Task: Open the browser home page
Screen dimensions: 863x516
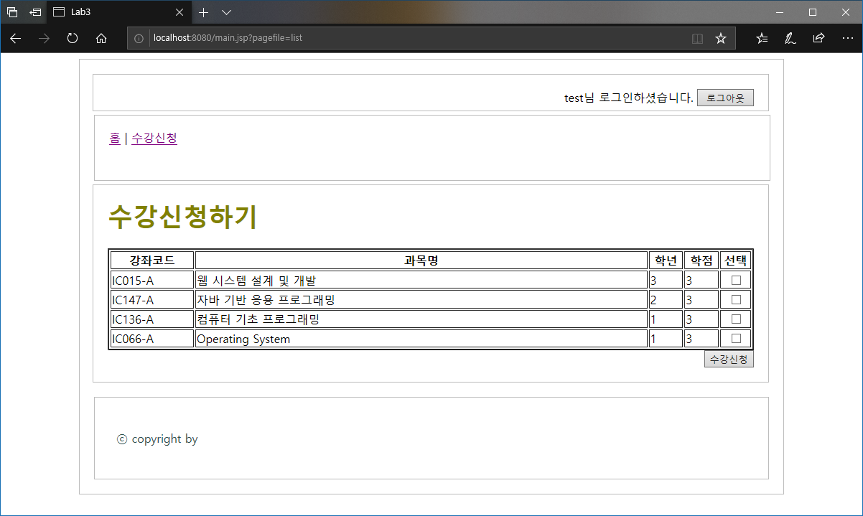Action: (x=101, y=38)
